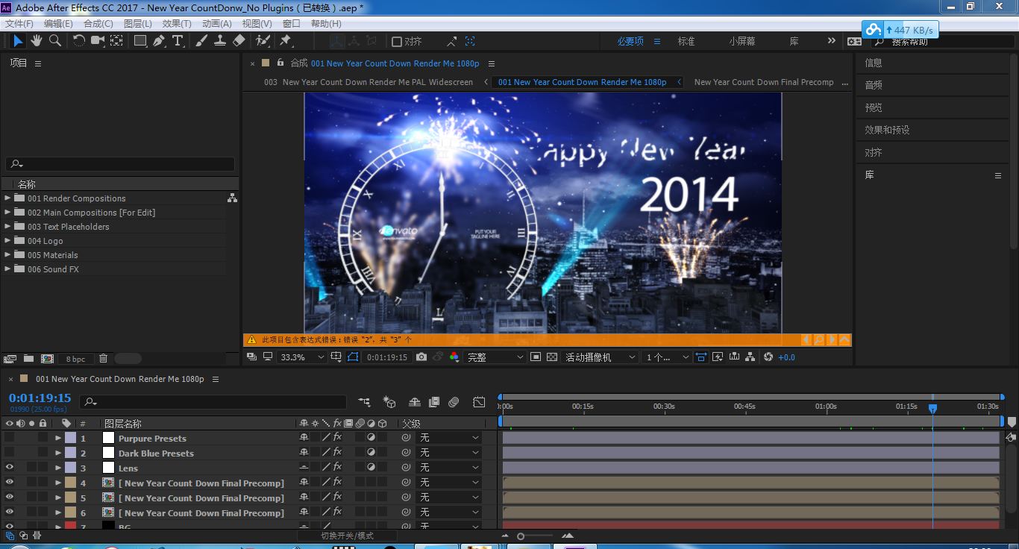Open the 合成(C) menu
This screenshot has width=1019, height=549.
click(98, 23)
